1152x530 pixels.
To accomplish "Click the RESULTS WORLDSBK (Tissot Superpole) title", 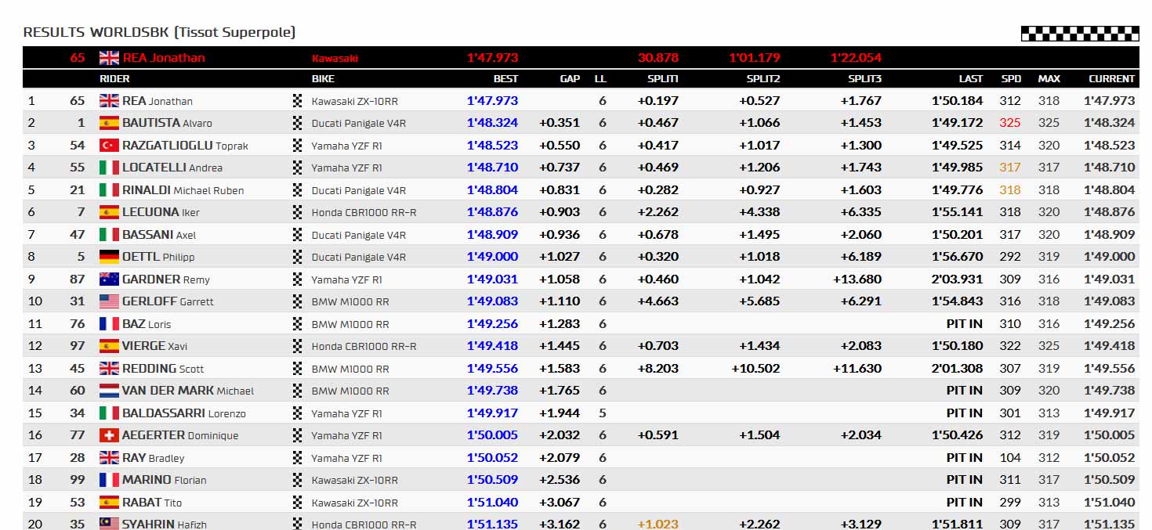I will (x=159, y=32).
